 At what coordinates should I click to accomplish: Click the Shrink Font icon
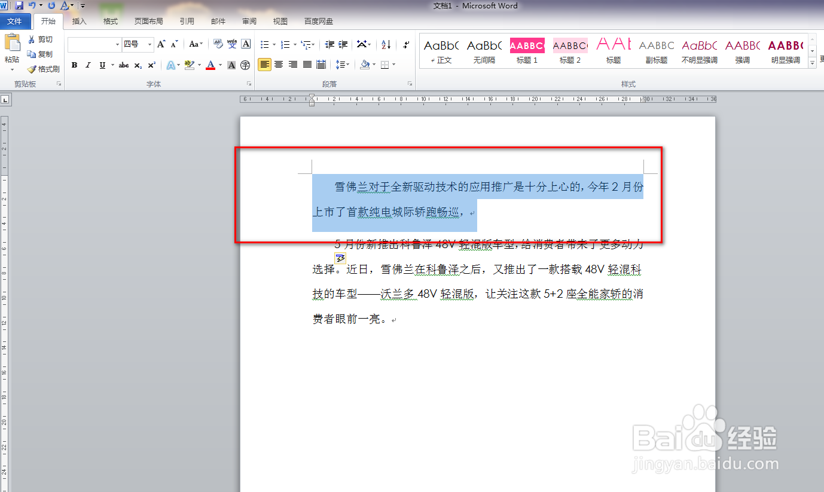click(175, 44)
